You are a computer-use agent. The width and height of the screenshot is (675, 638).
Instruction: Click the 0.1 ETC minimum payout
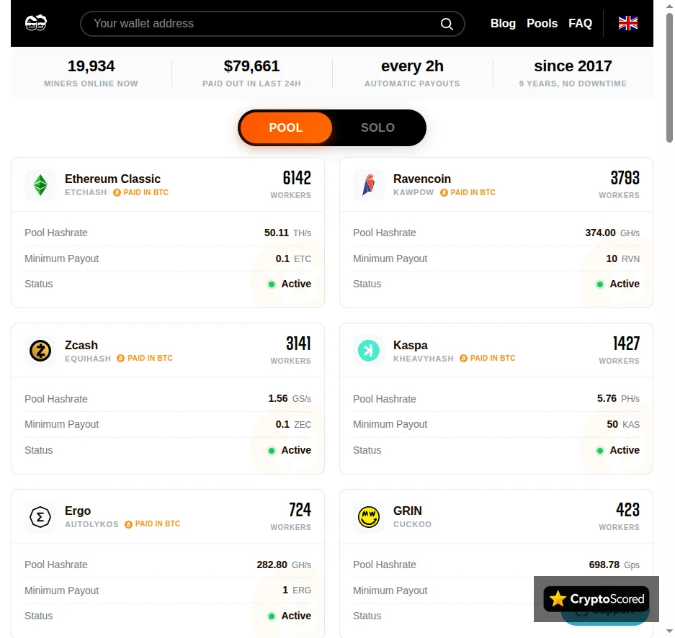(293, 259)
